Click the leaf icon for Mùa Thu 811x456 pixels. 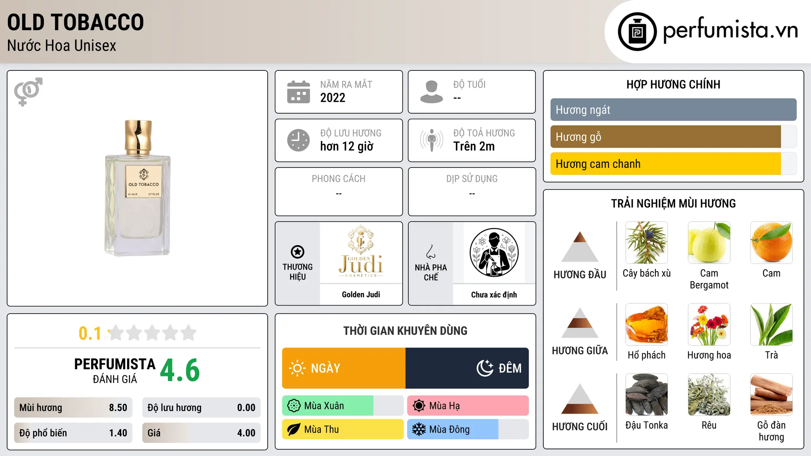pos(294,429)
